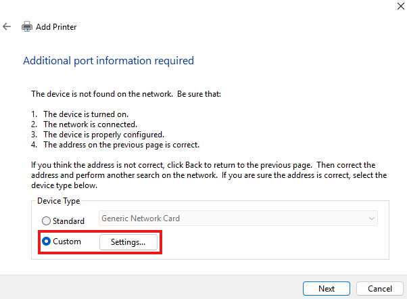Screen dimensions: 407x299
Task: Click the Add Printer window title text
Action: pyautogui.click(x=56, y=27)
